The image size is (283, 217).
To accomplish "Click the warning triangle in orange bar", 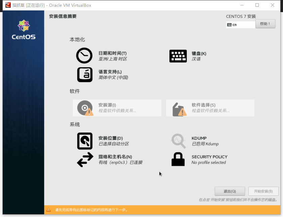I will (48, 210).
